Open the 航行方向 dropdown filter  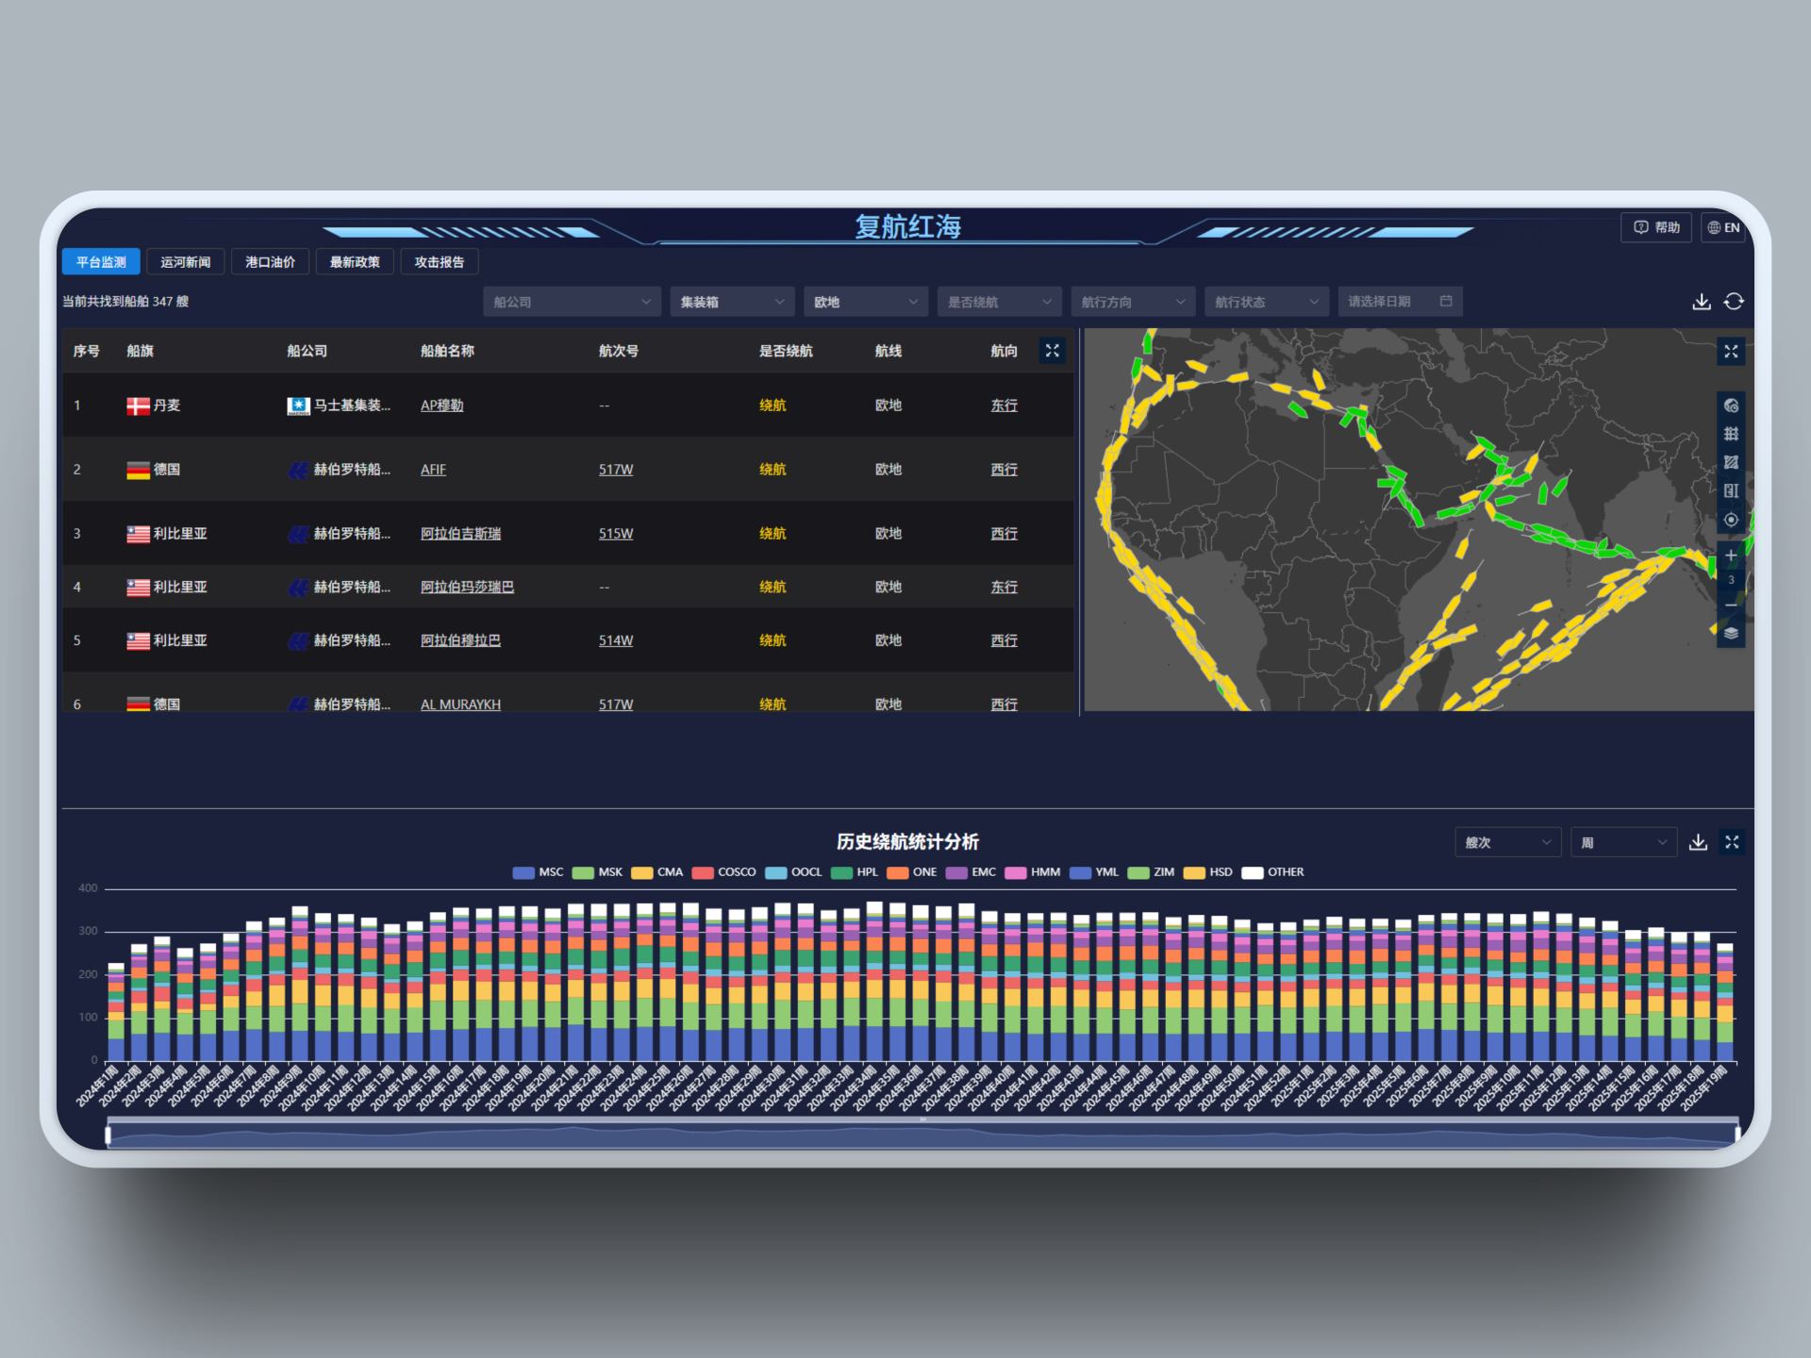click(x=1132, y=302)
